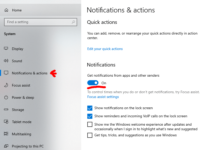
Task: Click the Power & sleep icon
Action: (6, 97)
